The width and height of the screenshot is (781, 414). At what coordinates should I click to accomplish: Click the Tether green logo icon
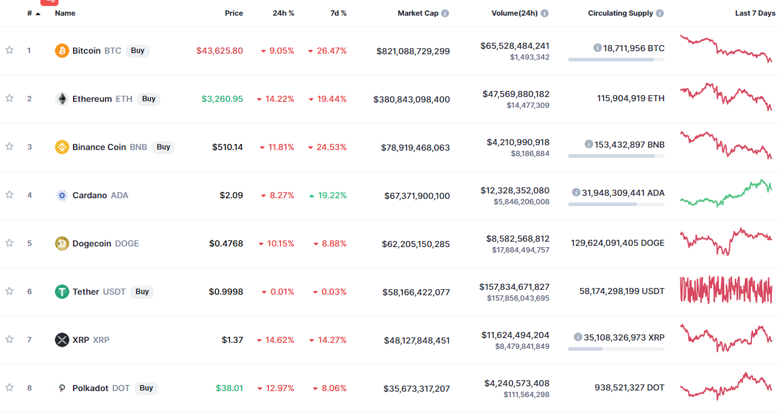tap(62, 292)
